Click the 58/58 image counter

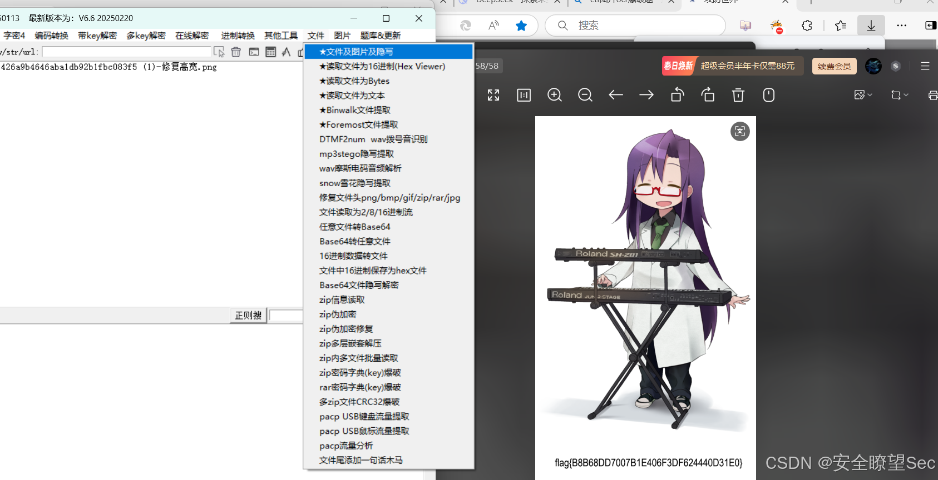tap(487, 66)
